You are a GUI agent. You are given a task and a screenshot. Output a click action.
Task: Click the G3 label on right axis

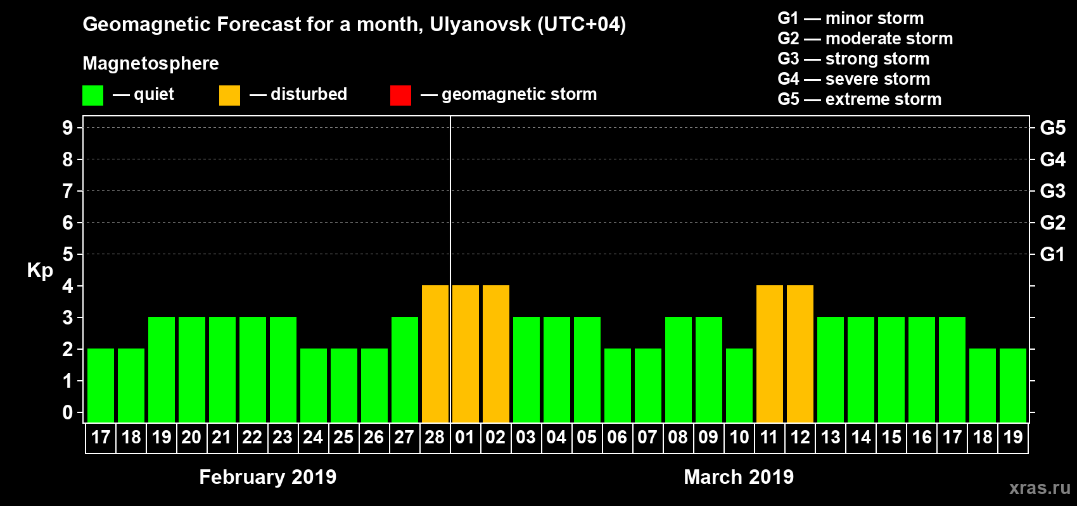pyautogui.click(x=1053, y=191)
